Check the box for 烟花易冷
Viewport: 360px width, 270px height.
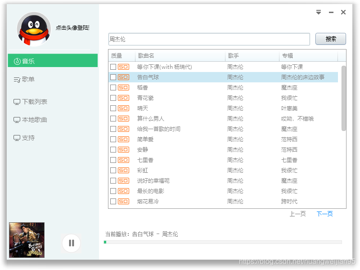pos(113,201)
